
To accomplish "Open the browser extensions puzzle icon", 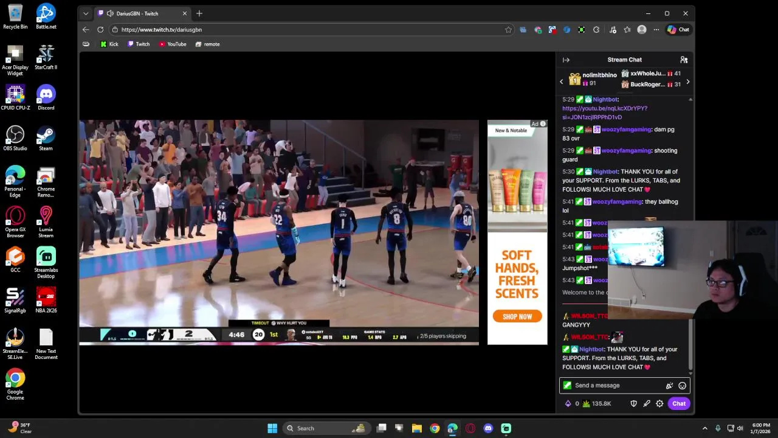I will (596, 29).
